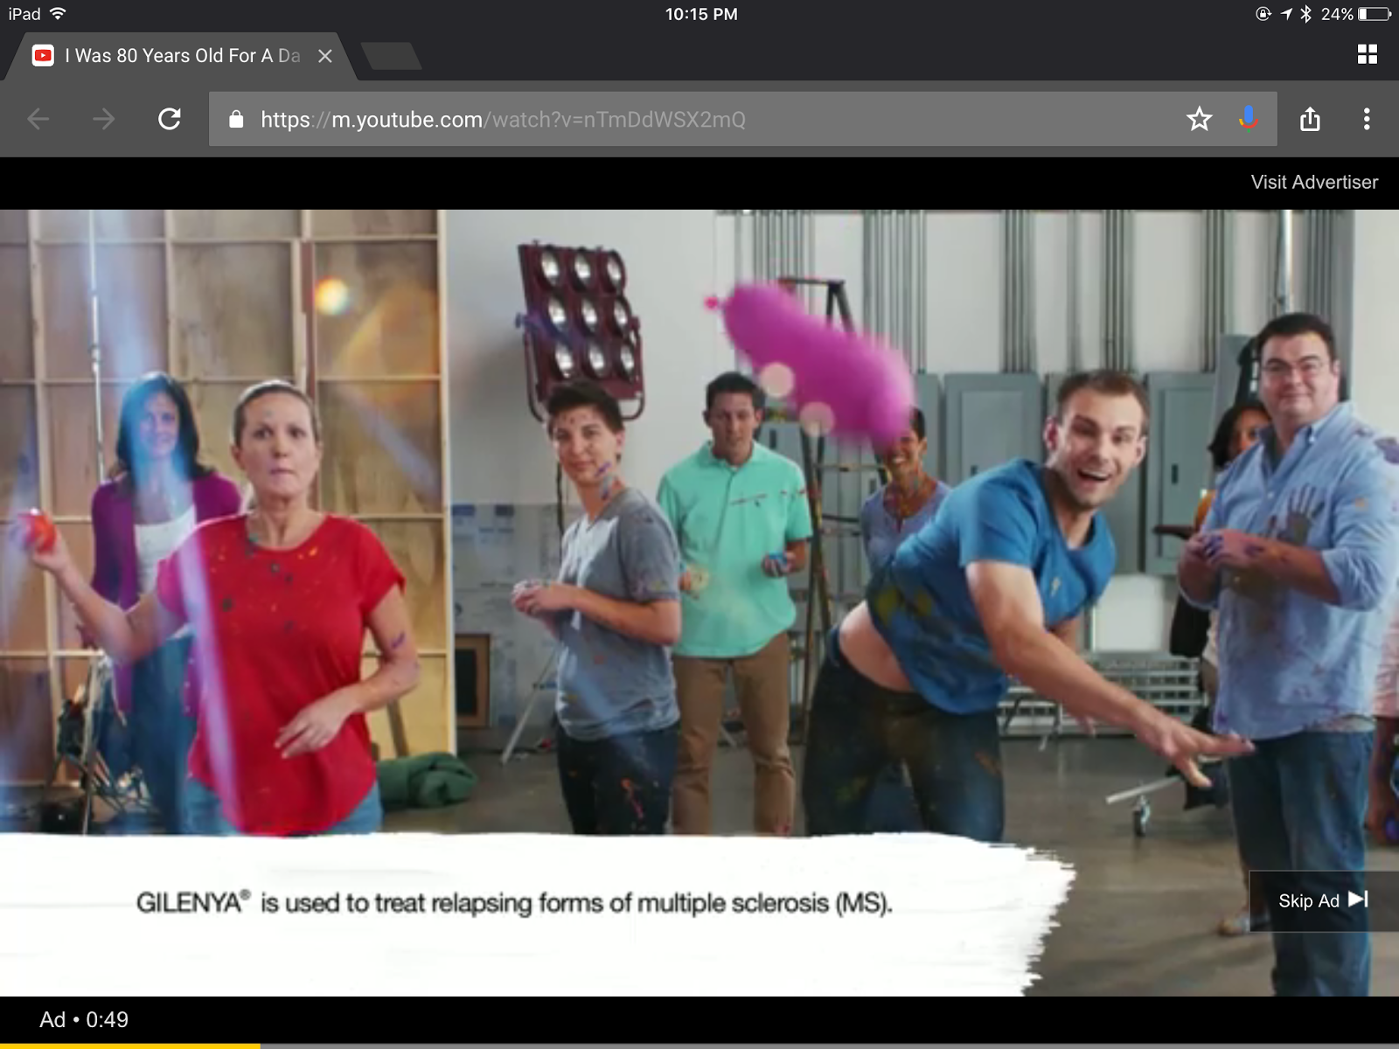Bookmark this page with the star icon
The image size is (1399, 1049).
tap(1200, 119)
